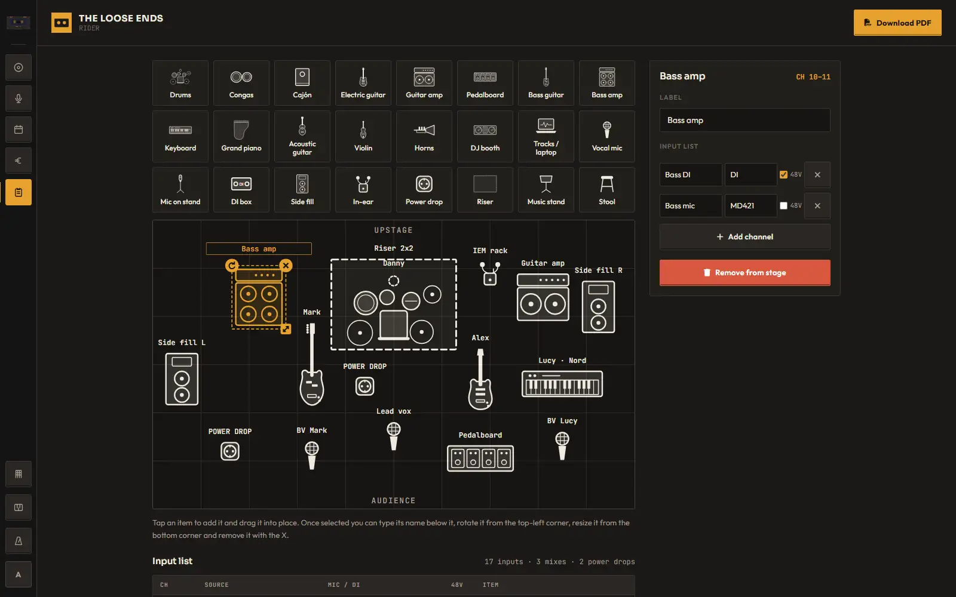This screenshot has width=956, height=597.
Task: Place a Side fill monitor
Action: pyautogui.click(x=302, y=190)
